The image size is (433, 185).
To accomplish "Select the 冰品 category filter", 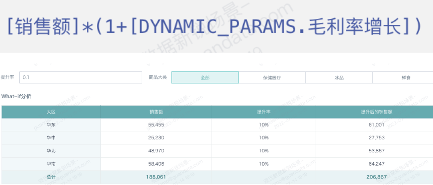I will click(339, 77).
